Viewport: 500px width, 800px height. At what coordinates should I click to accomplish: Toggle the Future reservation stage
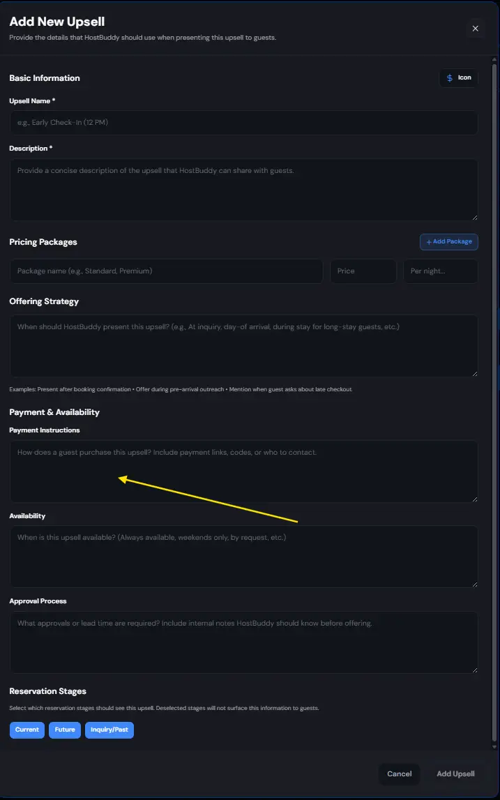[x=64, y=729]
